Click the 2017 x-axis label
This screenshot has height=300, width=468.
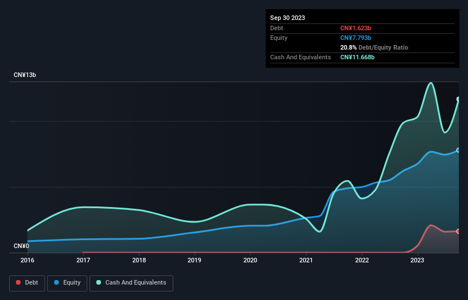83,260
